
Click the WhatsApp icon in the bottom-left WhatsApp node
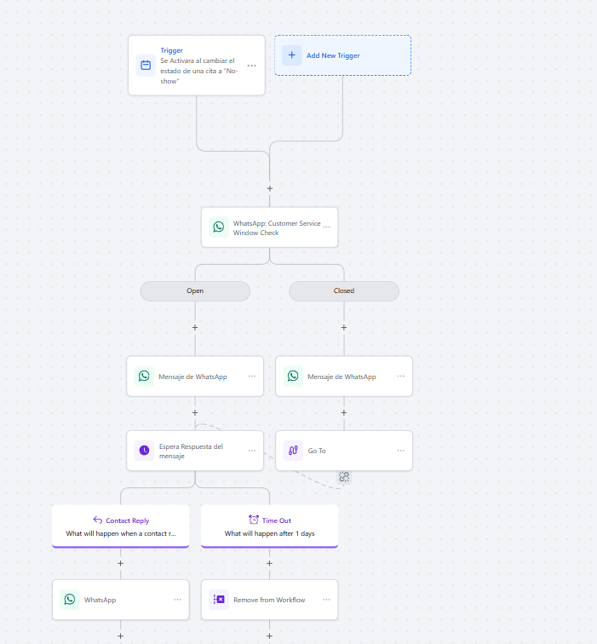pos(70,600)
